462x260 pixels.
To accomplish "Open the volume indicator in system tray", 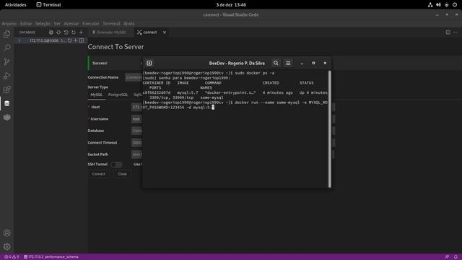I will [438, 5].
